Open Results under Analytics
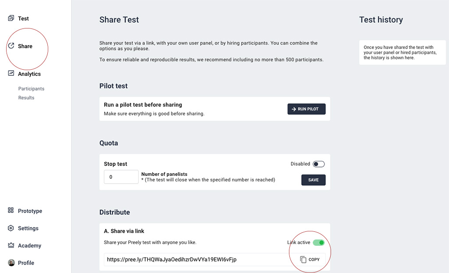 click(26, 98)
